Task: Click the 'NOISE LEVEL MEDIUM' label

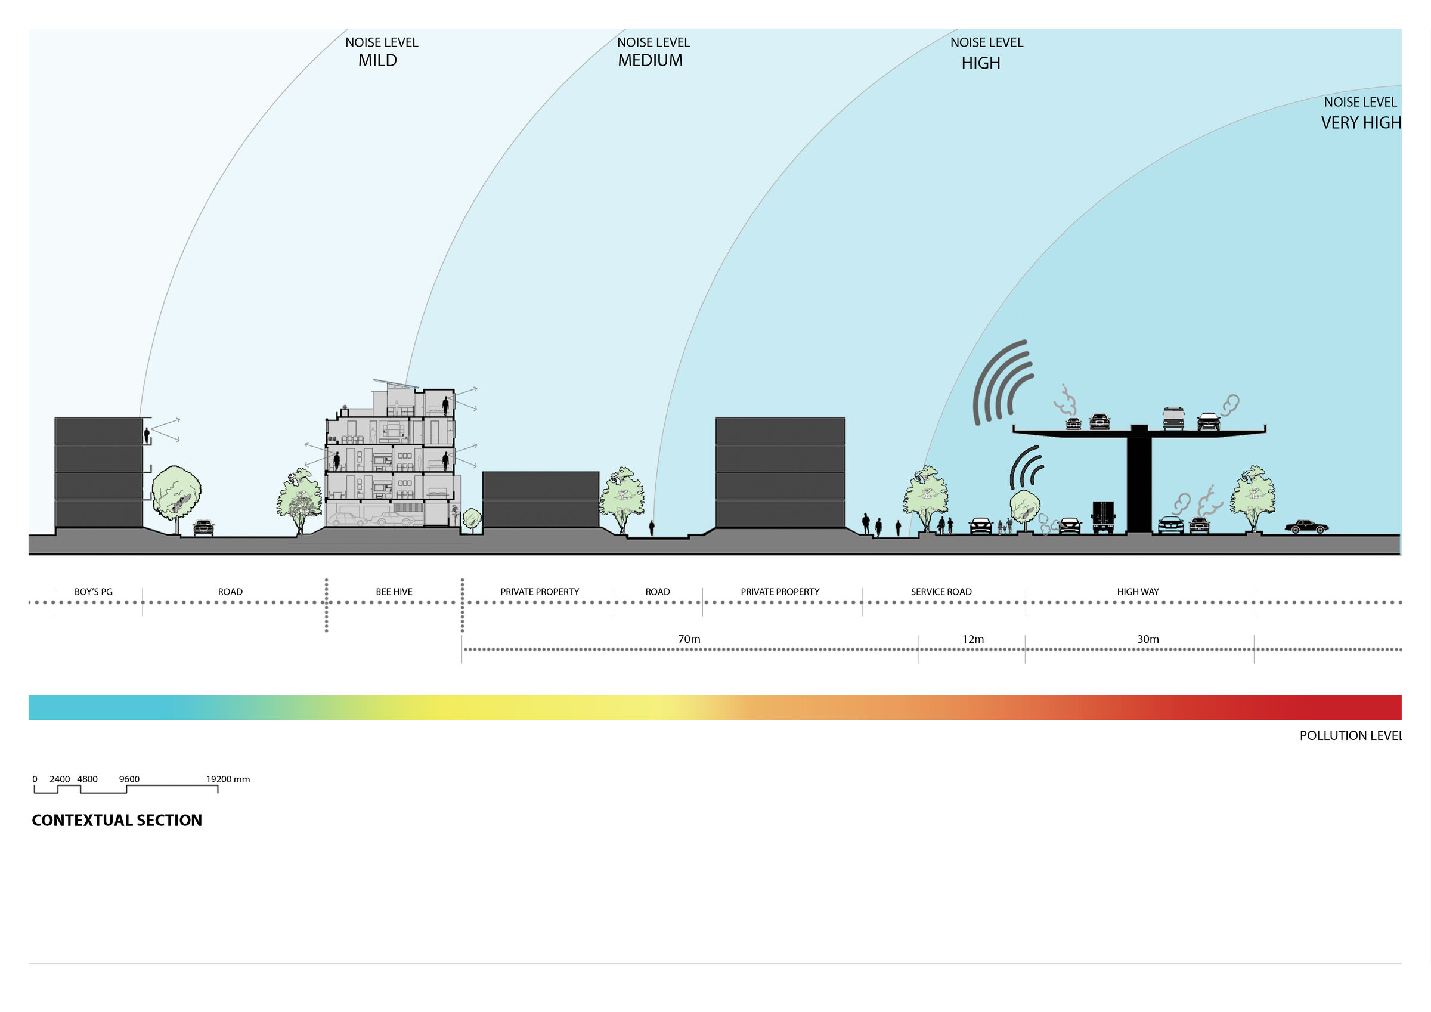Action: (653, 52)
